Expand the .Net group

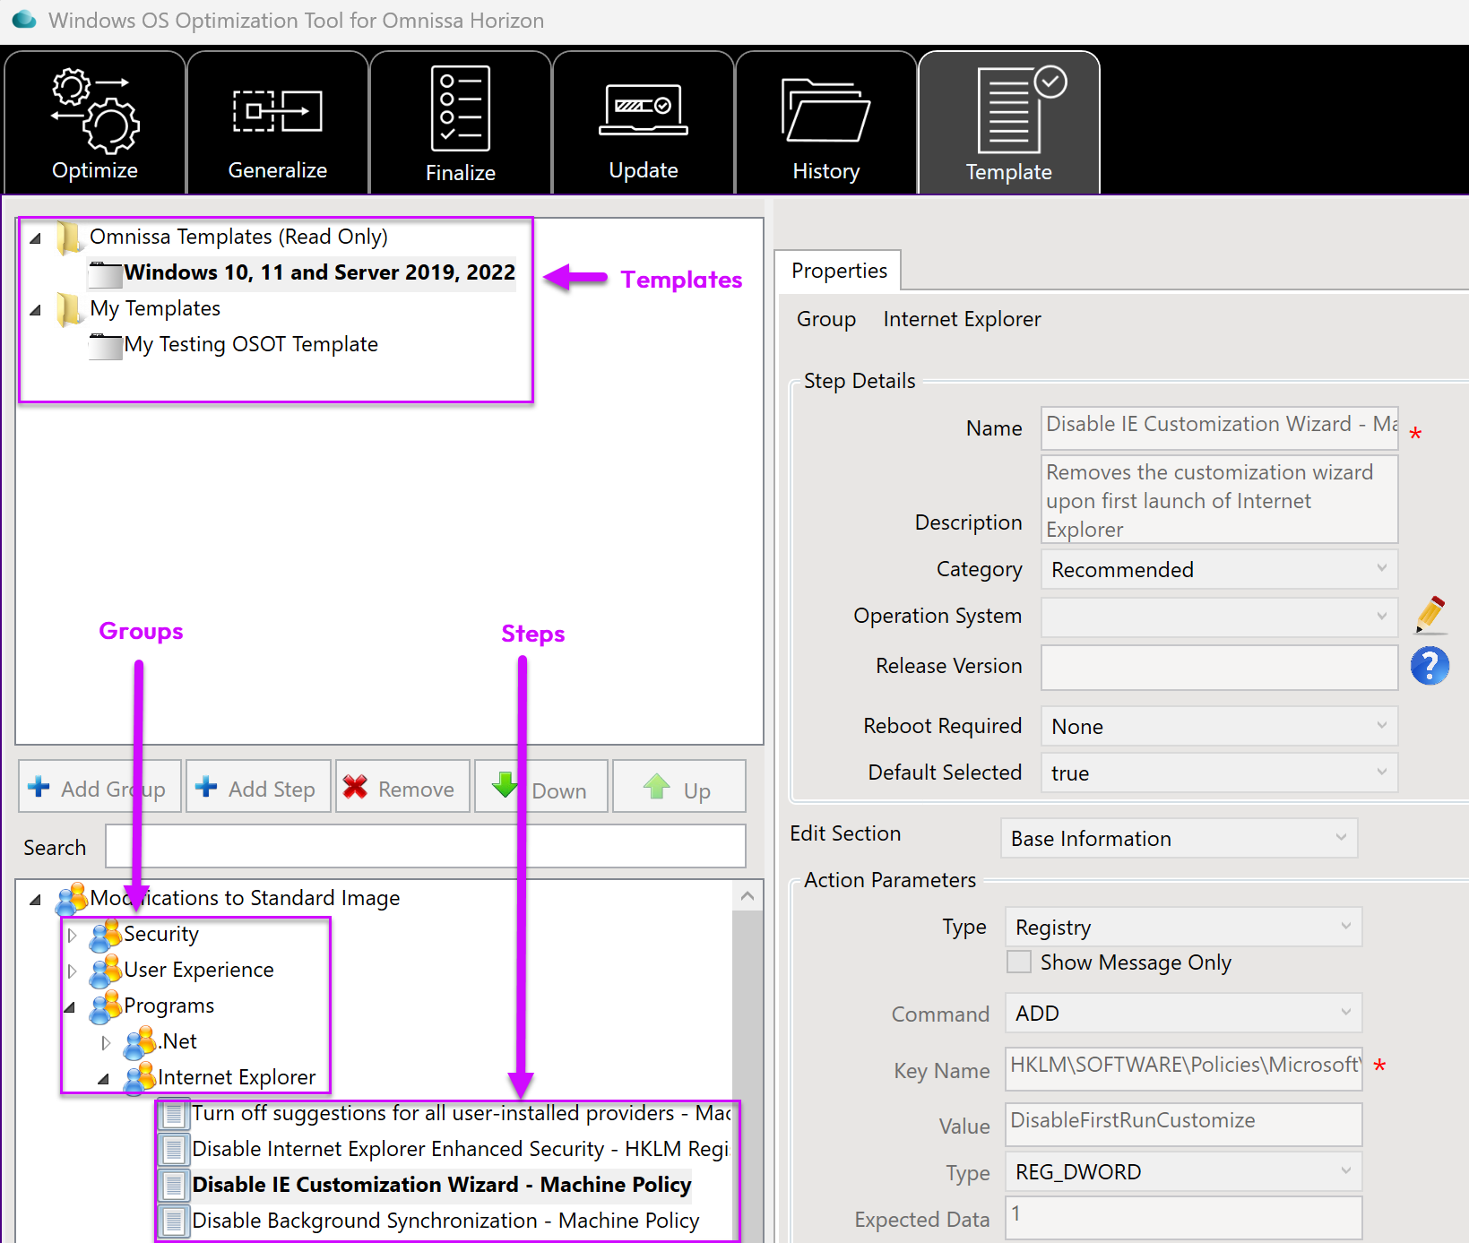click(106, 1042)
